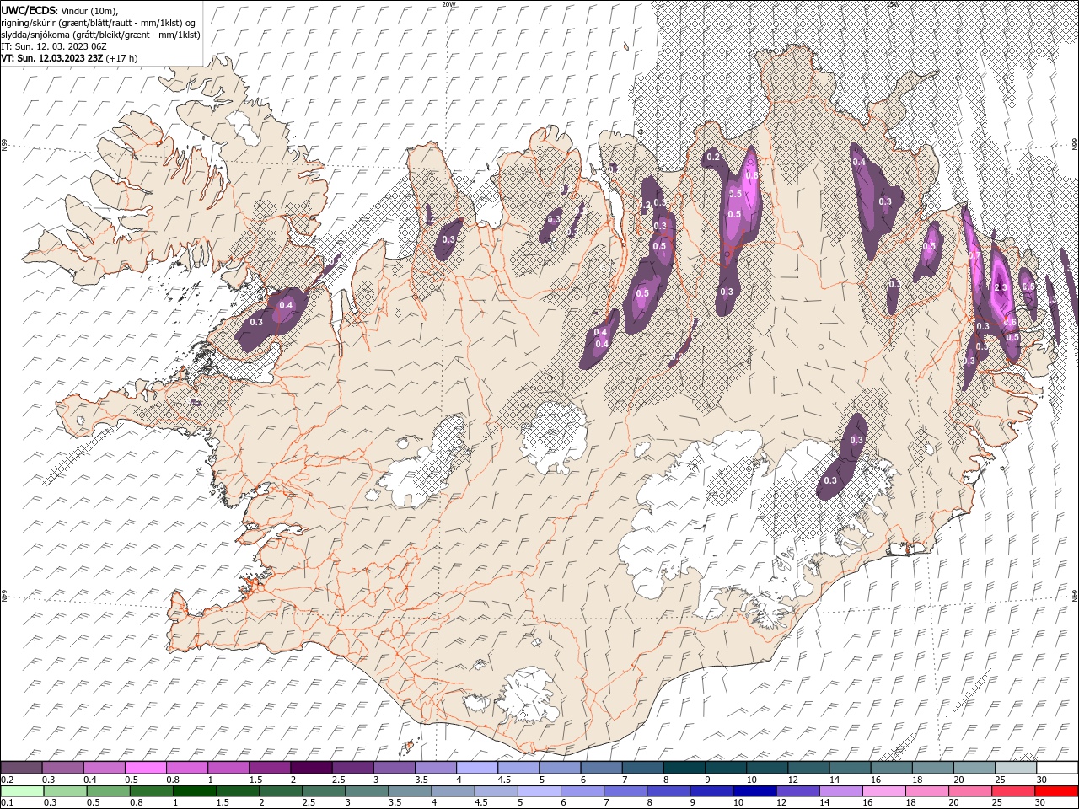Click the 2.3 snowfall value in the east
The image size is (1079, 809).
[x=1001, y=287]
